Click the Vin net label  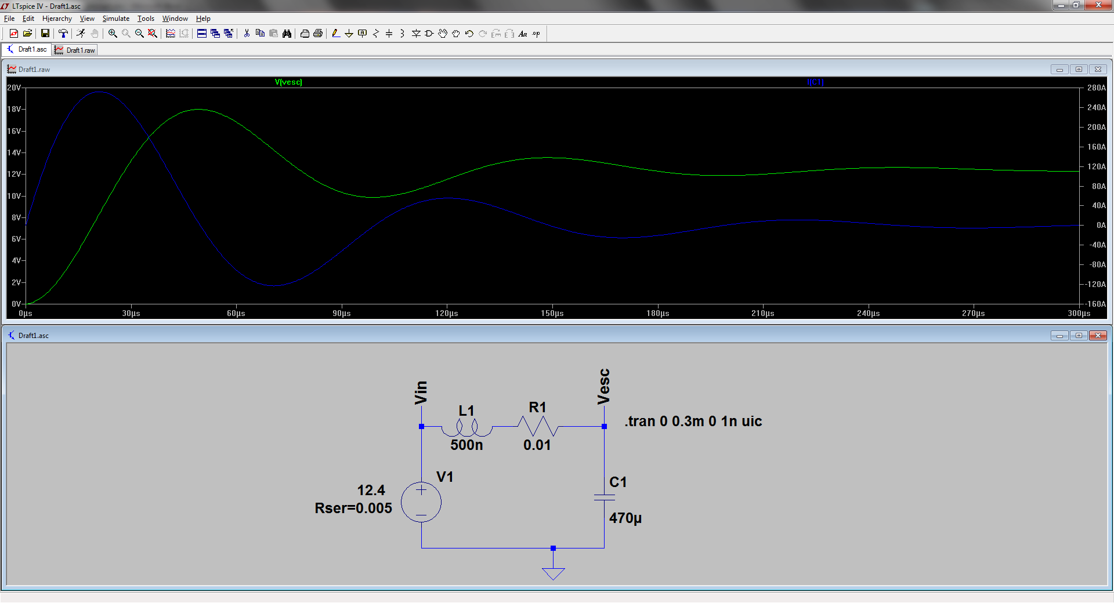tap(421, 393)
